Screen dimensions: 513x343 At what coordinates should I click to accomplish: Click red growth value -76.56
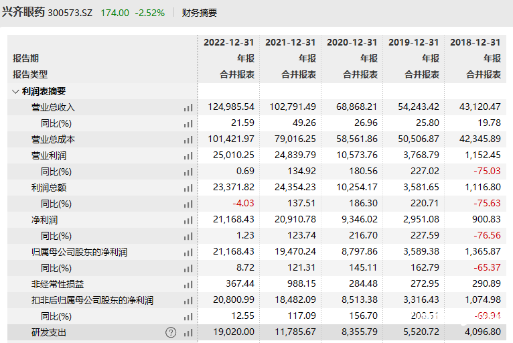click(x=487, y=235)
